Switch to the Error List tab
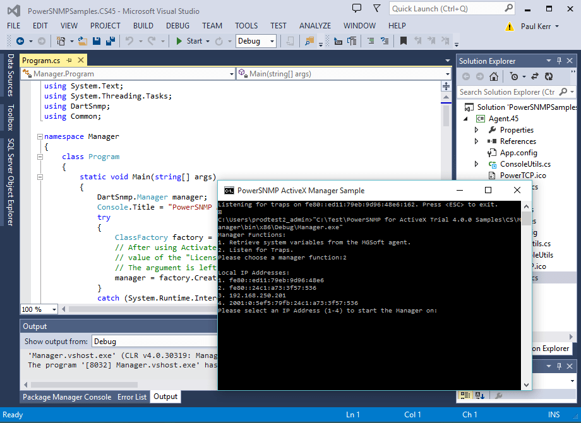 pyautogui.click(x=132, y=397)
